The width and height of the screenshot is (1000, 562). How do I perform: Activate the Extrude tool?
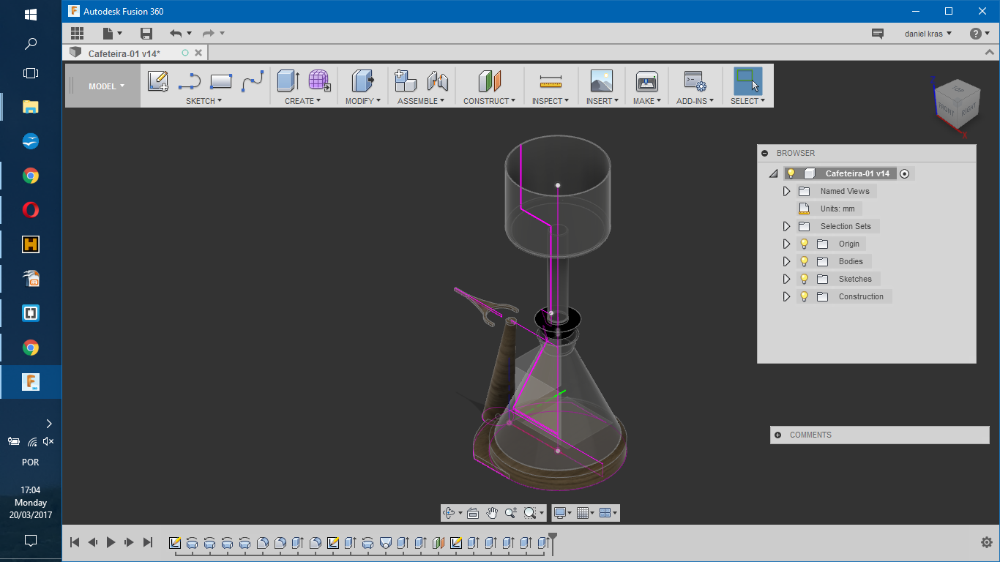coord(288,80)
